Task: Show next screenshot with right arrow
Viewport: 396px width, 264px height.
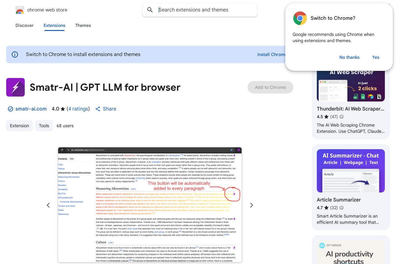Action: tap(252, 205)
